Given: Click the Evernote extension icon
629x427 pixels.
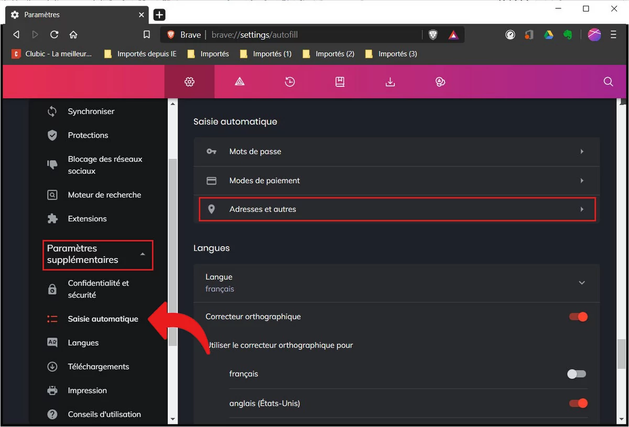Looking at the screenshot, I should 567,35.
